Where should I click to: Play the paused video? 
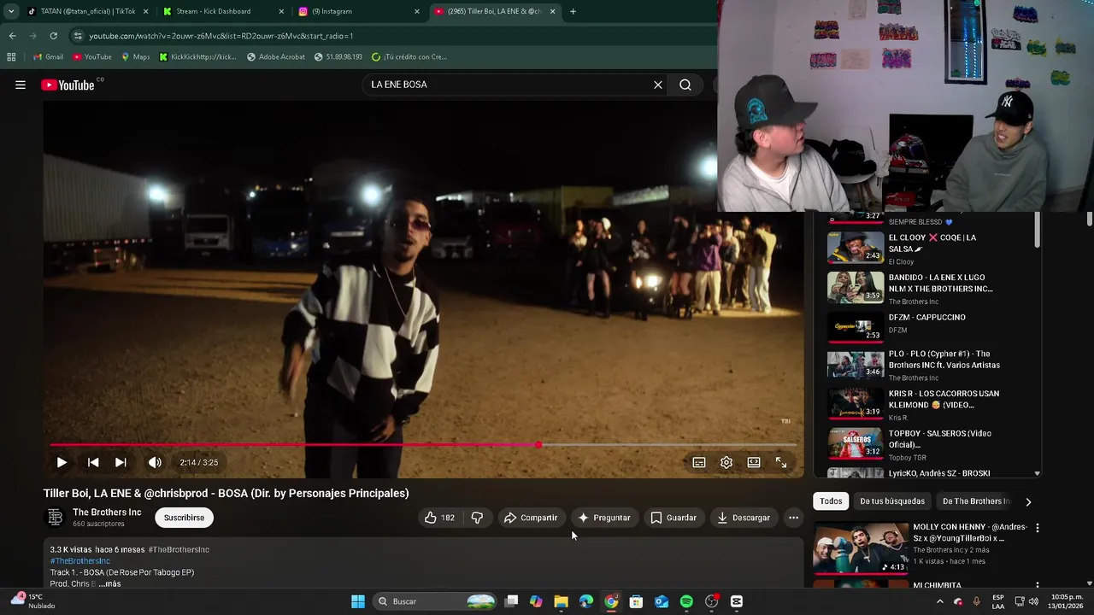[x=62, y=462]
